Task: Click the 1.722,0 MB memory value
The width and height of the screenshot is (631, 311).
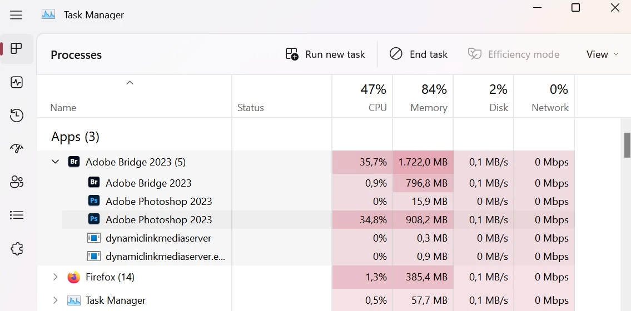Action: (x=423, y=162)
